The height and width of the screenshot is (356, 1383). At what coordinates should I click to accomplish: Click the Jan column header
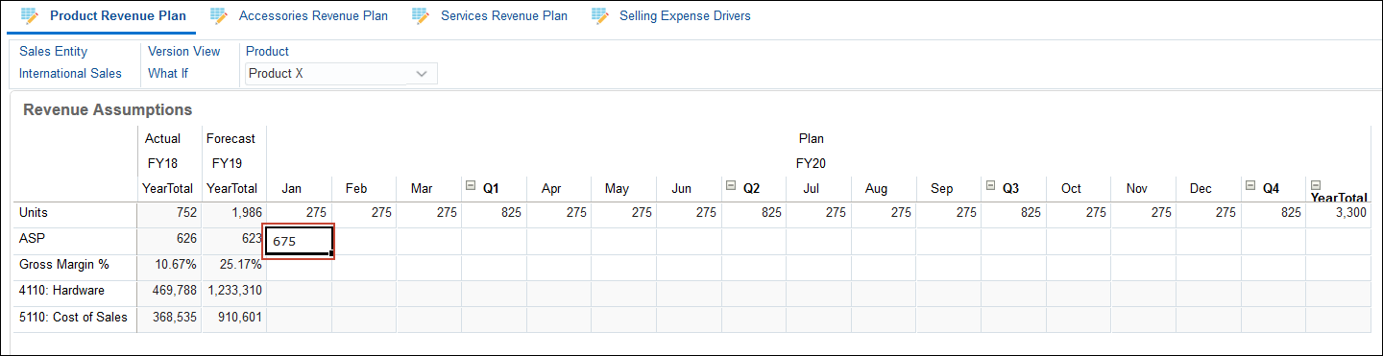pyautogui.click(x=299, y=189)
